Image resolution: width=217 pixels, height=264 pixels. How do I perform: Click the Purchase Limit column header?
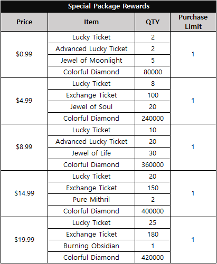[x=193, y=22]
